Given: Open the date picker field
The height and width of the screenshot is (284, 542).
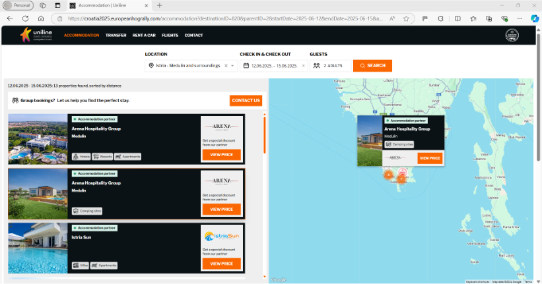Looking at the screenshot, I should point(273,66).
